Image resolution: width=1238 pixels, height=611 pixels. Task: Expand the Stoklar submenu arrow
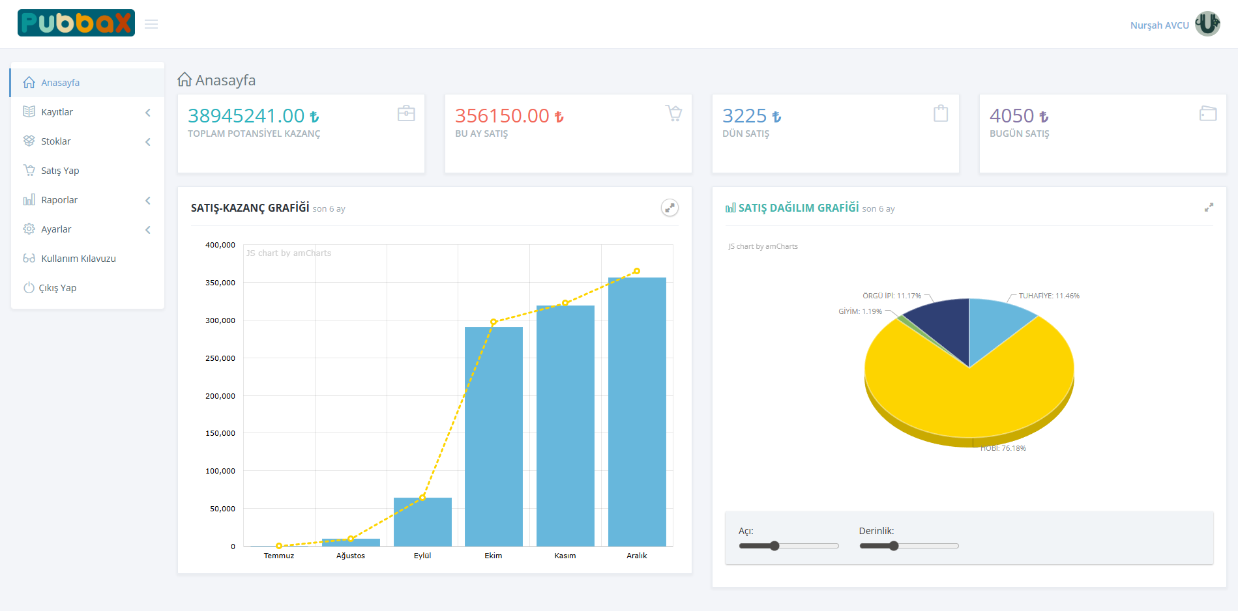148,142
